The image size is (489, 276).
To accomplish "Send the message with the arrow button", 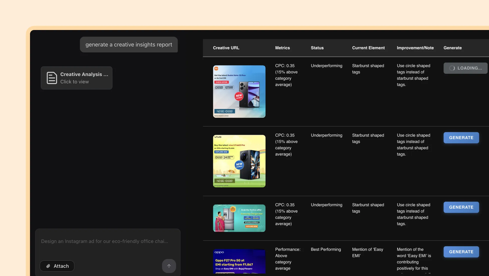I will click(169, 266).
